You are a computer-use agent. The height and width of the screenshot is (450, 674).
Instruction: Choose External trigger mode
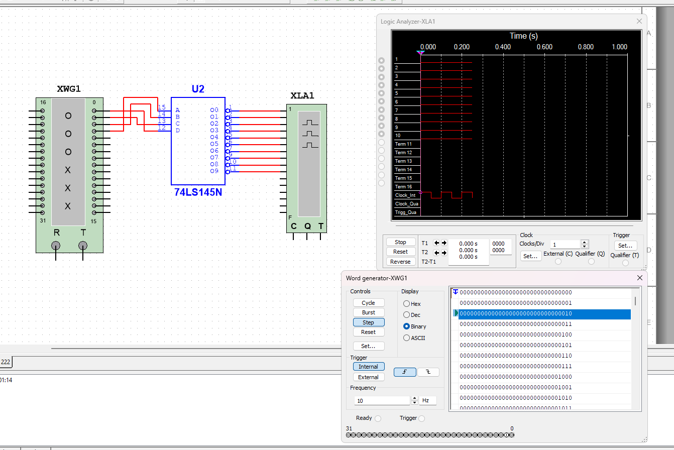pos(368,377)
